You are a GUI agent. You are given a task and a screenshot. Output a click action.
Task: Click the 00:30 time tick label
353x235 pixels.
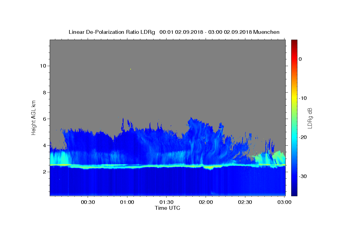tap(88, 202)
